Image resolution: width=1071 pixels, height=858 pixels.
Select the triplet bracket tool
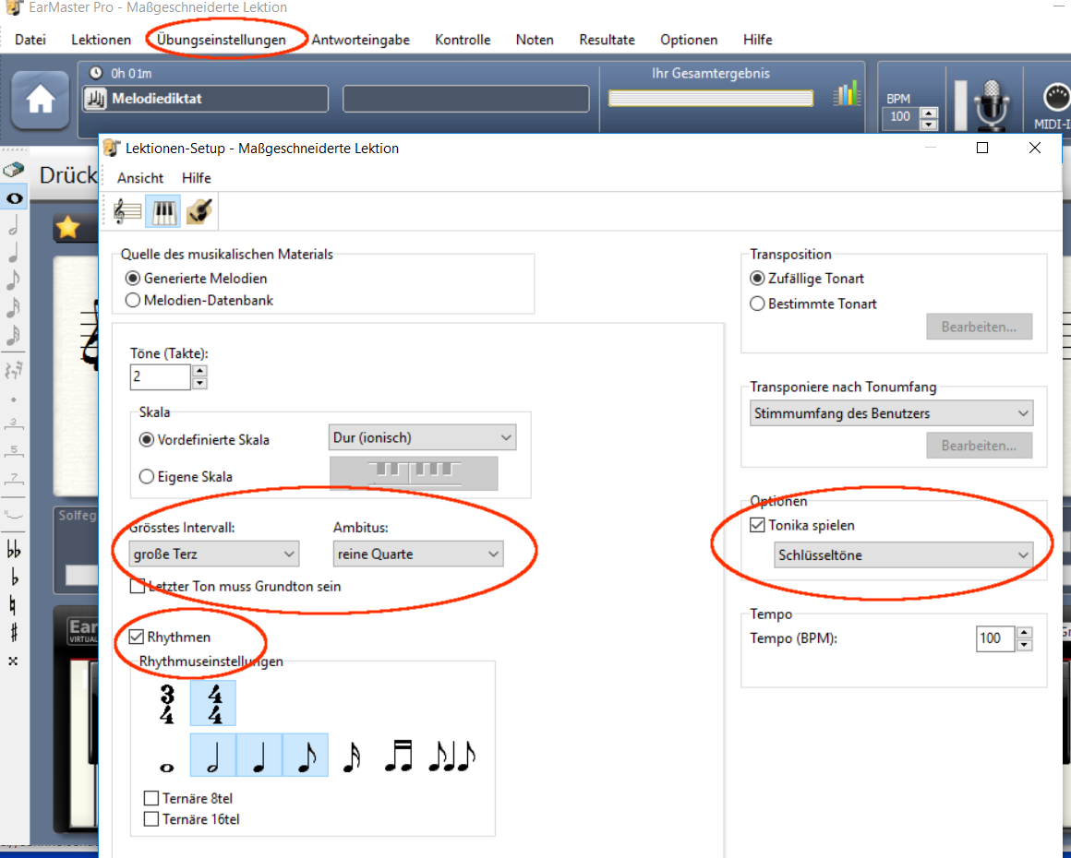click(14, 423)
